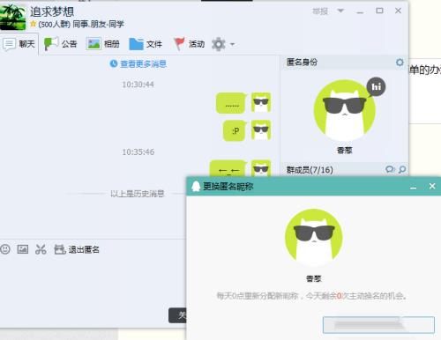This screenshot has width=441, height=340.
Task: Click the '......' message bubble
Action: (x=231, y=103)
